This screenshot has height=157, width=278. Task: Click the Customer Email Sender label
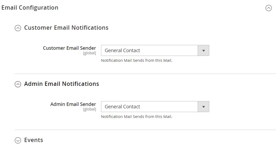pos(69,48)
